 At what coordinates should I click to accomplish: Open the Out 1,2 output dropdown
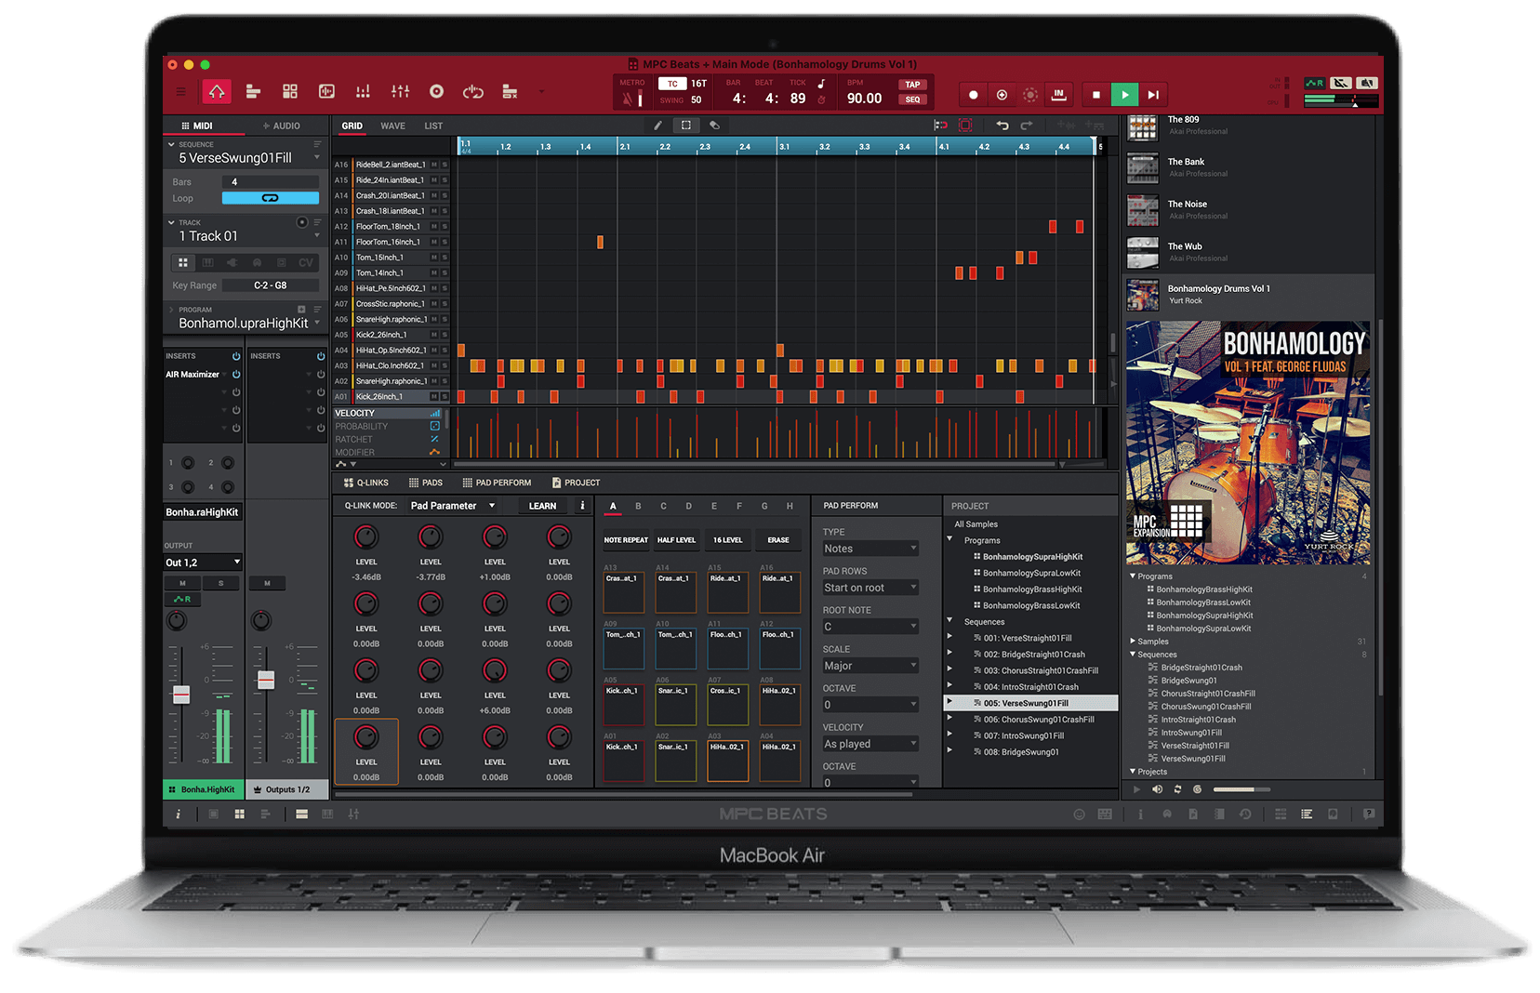(203, 563)
